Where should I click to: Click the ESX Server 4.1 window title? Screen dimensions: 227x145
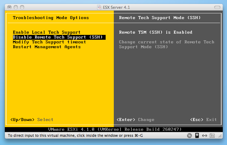pos(116,7)
